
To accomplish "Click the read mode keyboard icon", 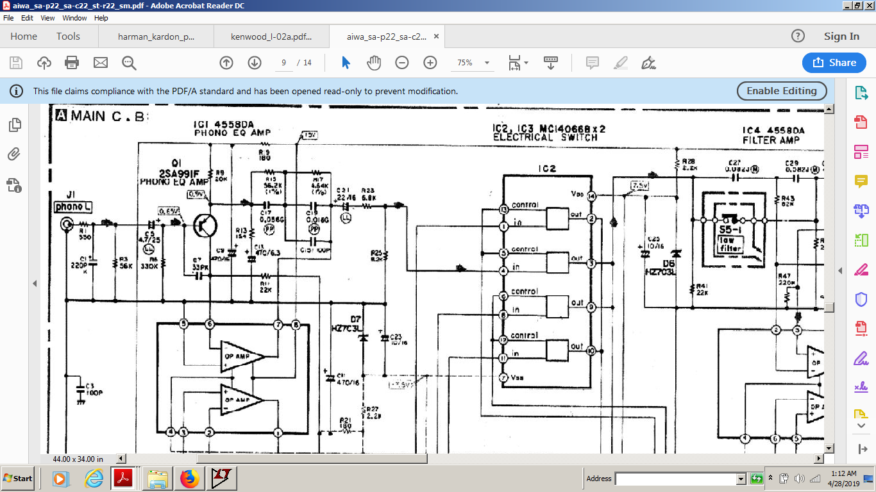I will pos(551,63).
